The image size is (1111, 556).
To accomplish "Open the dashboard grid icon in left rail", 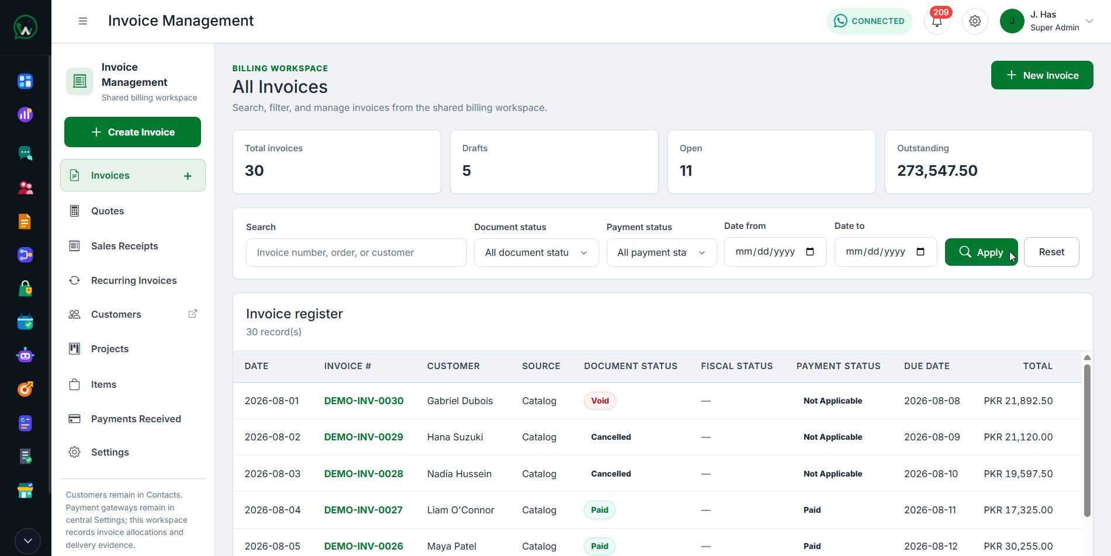I will click(25, 81).
